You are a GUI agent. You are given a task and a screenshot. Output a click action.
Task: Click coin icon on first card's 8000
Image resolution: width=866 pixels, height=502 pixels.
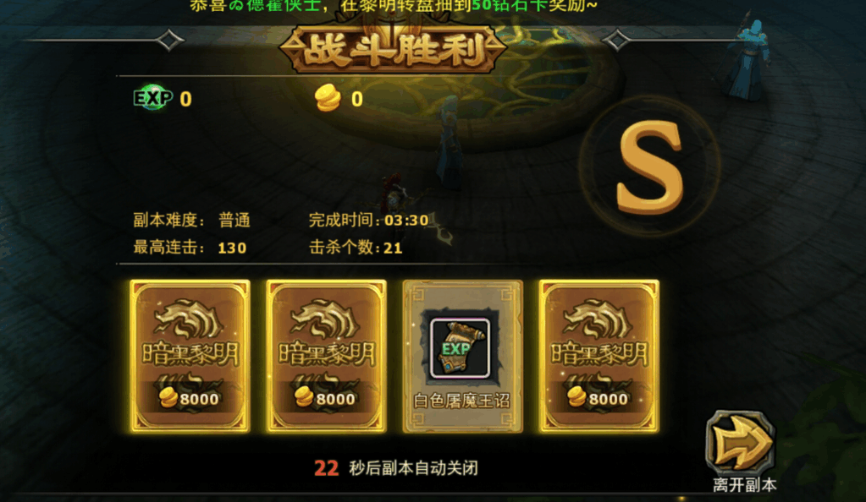(168, 397)
